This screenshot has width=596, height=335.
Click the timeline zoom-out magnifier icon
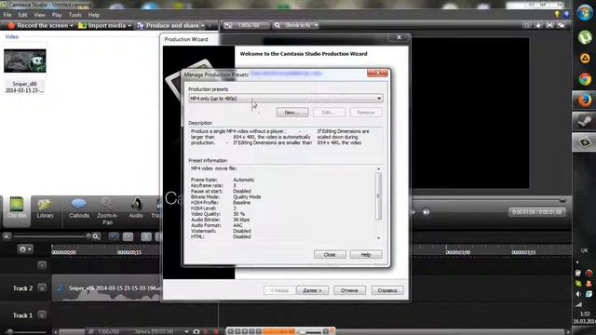click(x=7, y=236)
